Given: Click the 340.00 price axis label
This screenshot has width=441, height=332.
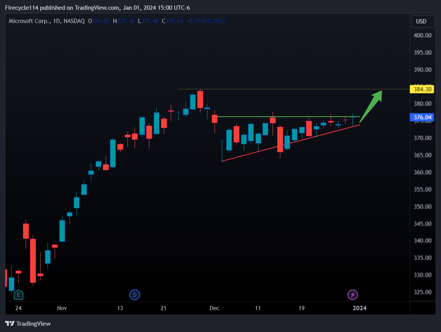Looking at the screenshot, I should tap(422, 241).
